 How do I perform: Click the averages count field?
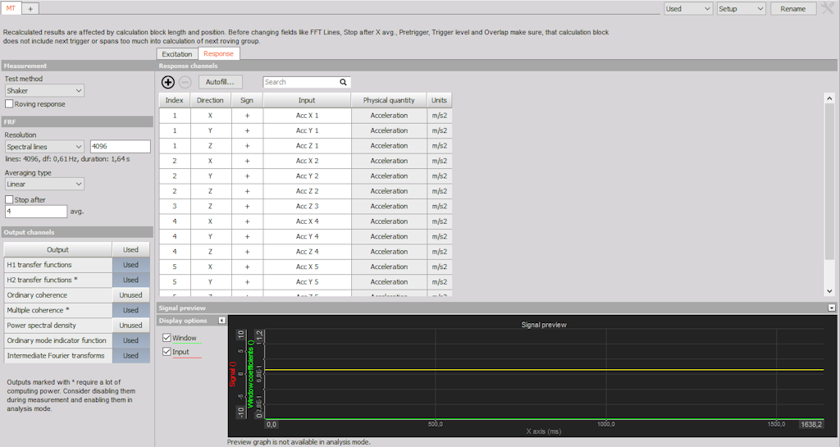(36, 212)
